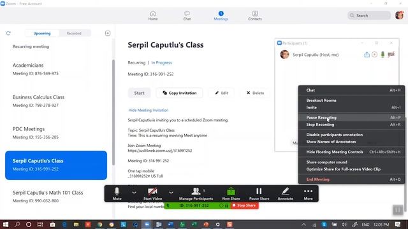Click the green meeting ID 316-991-252 bar
This screenshot has width=408, height=229.
click(194, 205)
